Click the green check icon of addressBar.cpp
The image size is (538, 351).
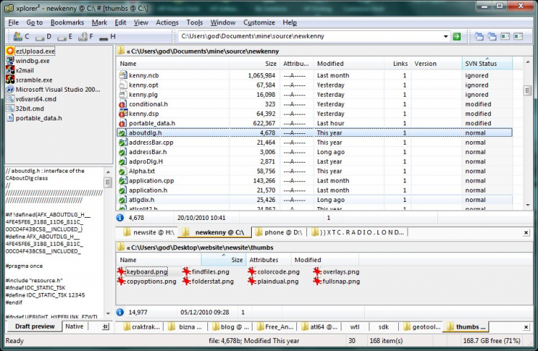pyautogui.click(x=123, y=143)
